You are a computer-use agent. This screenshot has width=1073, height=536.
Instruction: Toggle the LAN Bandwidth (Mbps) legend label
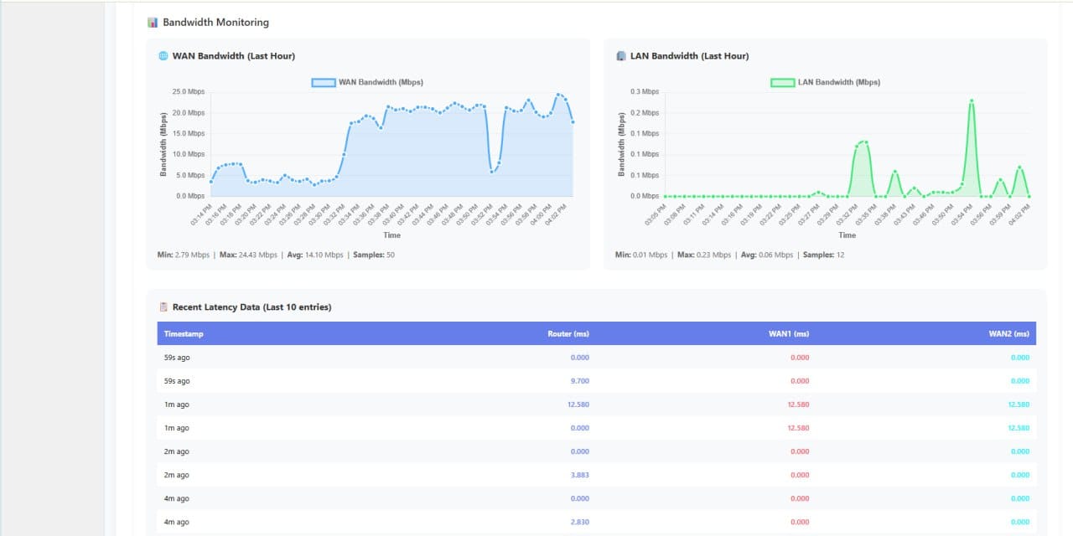[838, 82]
